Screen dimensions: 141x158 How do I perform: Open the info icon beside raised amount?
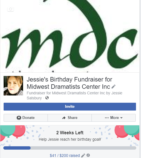(88, 155)
